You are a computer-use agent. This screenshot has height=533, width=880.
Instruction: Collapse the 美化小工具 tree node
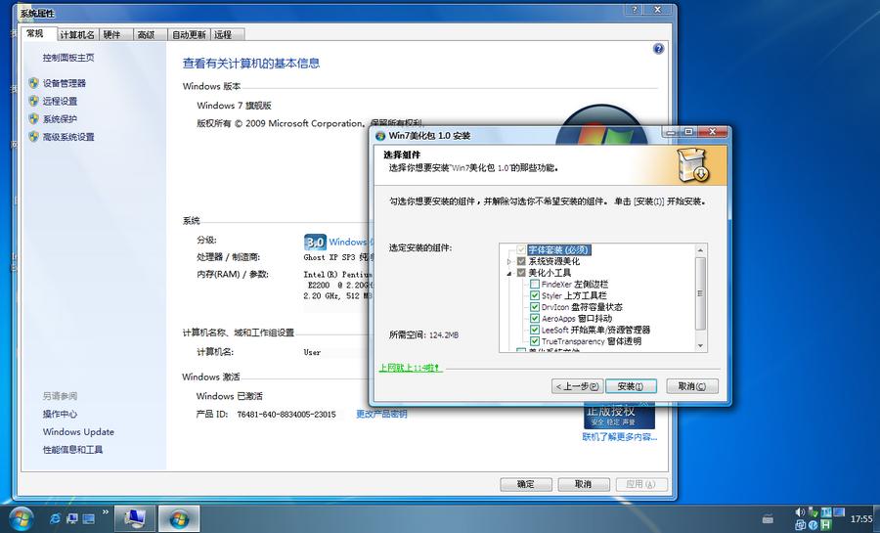coord(509,273)
